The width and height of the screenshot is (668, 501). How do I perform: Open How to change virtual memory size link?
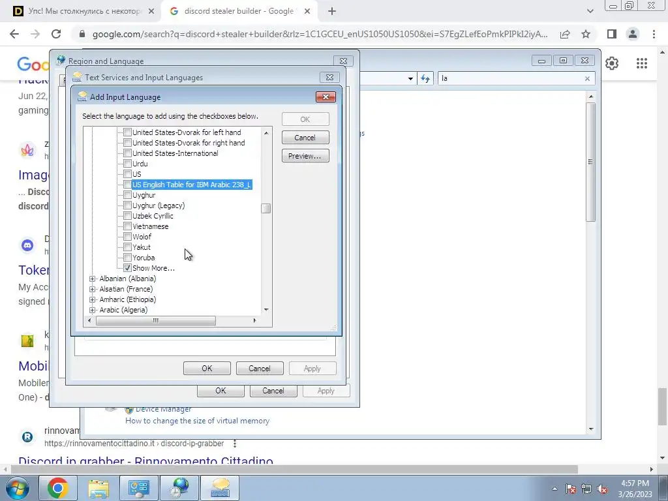(x=197, y=421)
